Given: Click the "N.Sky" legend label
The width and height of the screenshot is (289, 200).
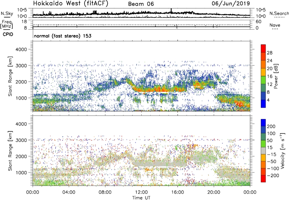Looking at the screenshot, I should (x=7, y=13).
